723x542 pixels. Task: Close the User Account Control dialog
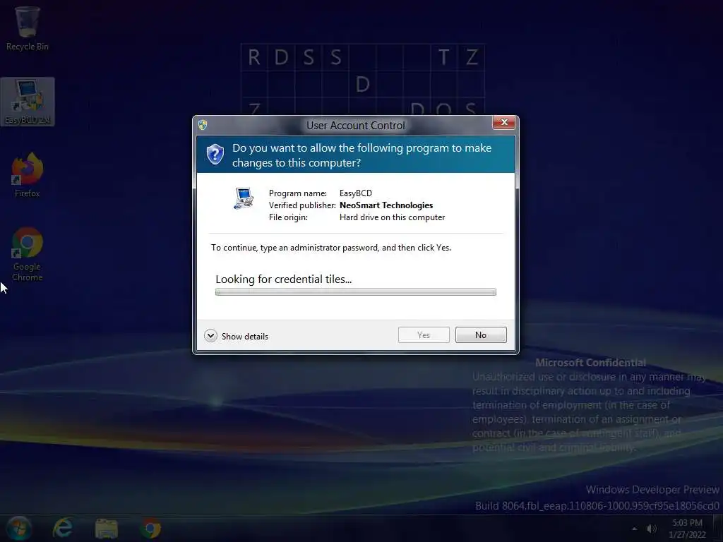(x=504, y=122)
